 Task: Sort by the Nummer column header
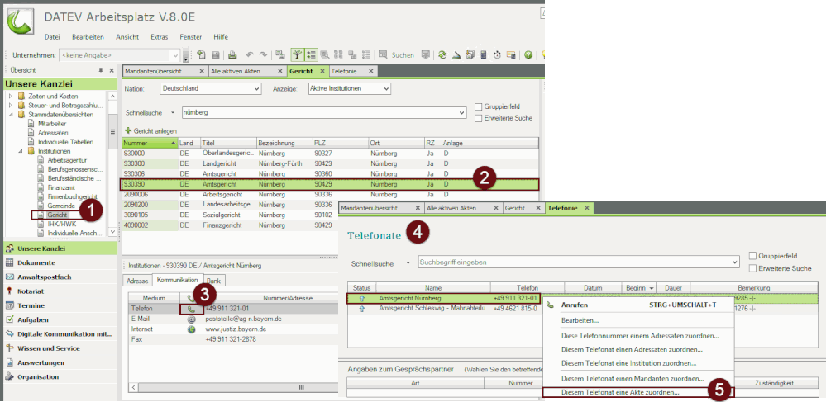tap(150, 143)
